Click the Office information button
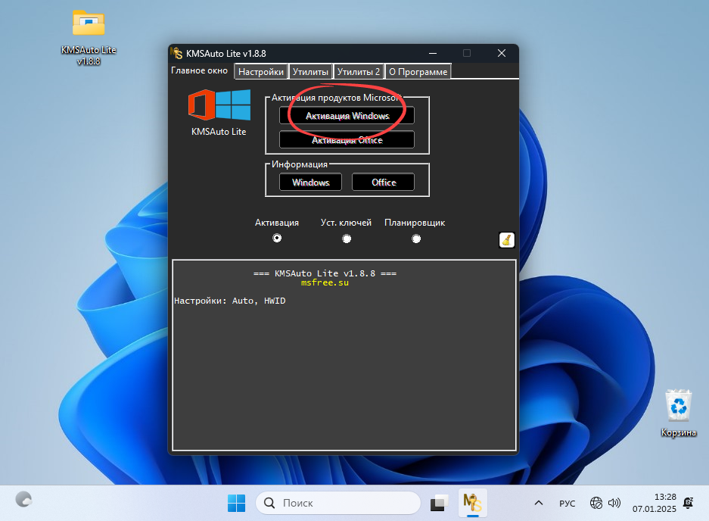Viewport: 709px width, 521px height. coord(383,182)
